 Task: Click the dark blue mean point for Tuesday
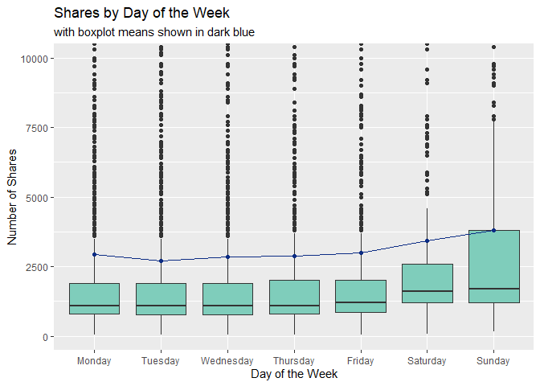tap(161, 261)
